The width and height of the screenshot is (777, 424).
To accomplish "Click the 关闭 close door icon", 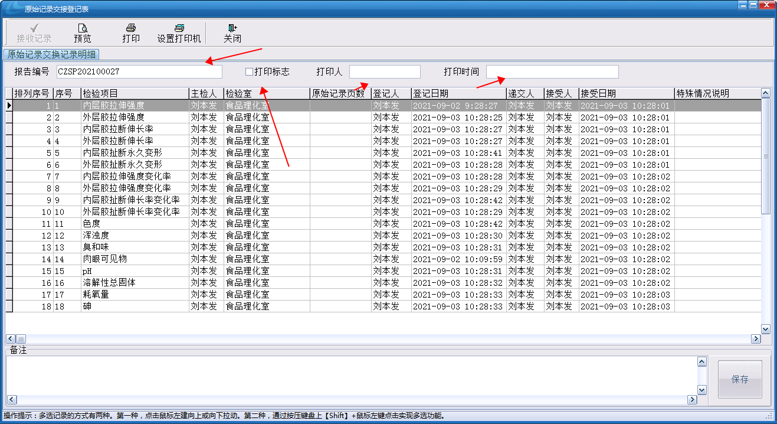I will point(232,28).
